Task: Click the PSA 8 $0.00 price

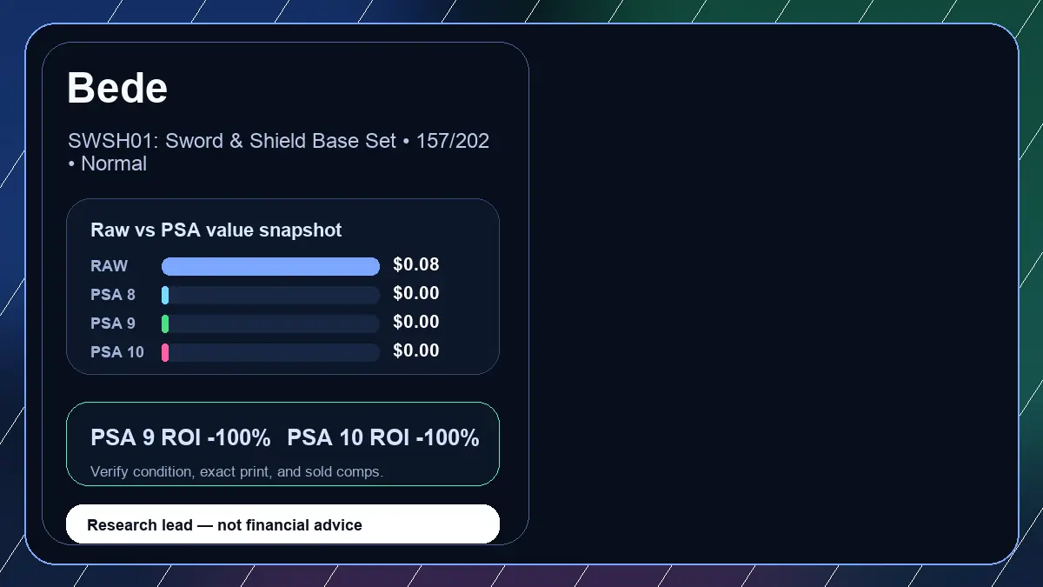Action: [416, 293]
